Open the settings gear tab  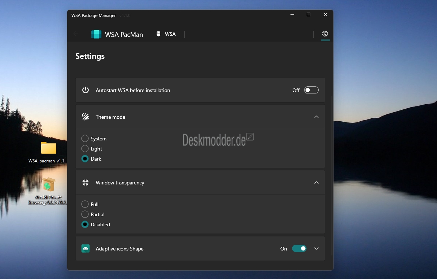pos(325,34)
